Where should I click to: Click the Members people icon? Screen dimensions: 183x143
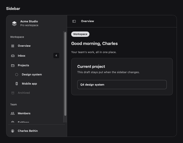coord(13,113)
